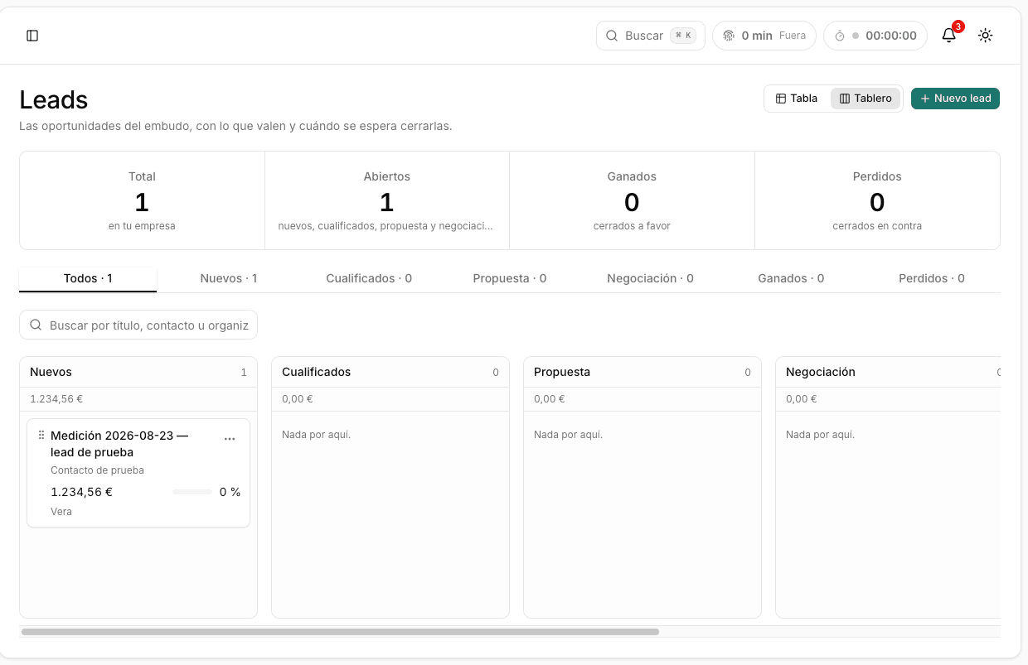Click owner 'Vera' on lead card
The image size is (1028, 665).
coord(61,512)
